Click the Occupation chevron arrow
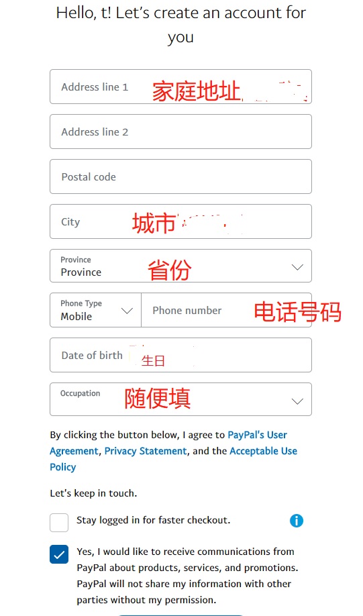 coord(297,401)
